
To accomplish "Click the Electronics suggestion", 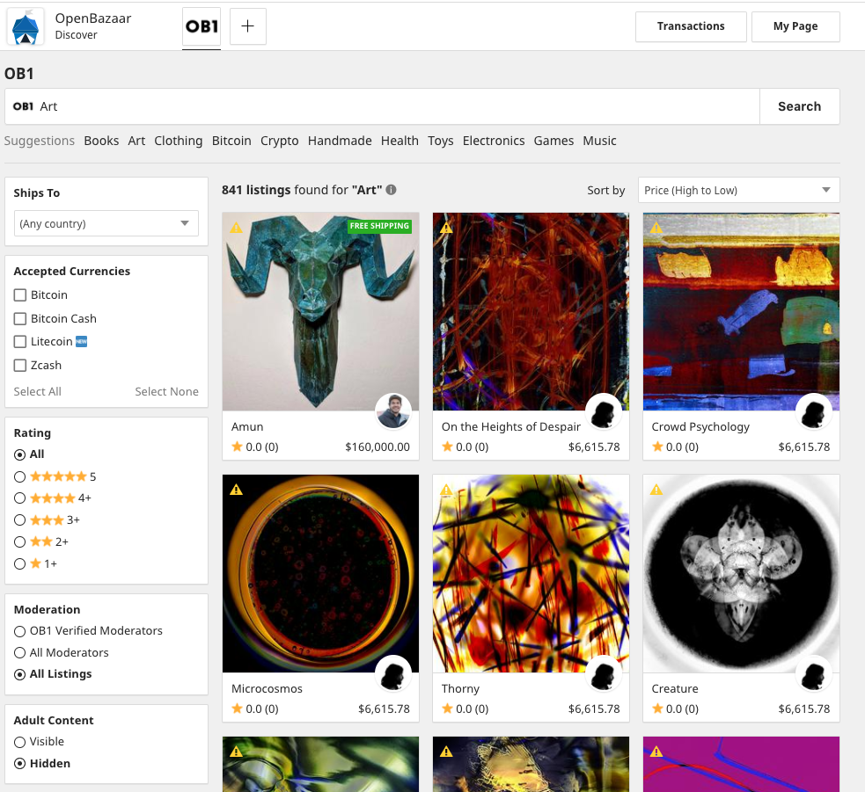I will (x=494, y=142).
